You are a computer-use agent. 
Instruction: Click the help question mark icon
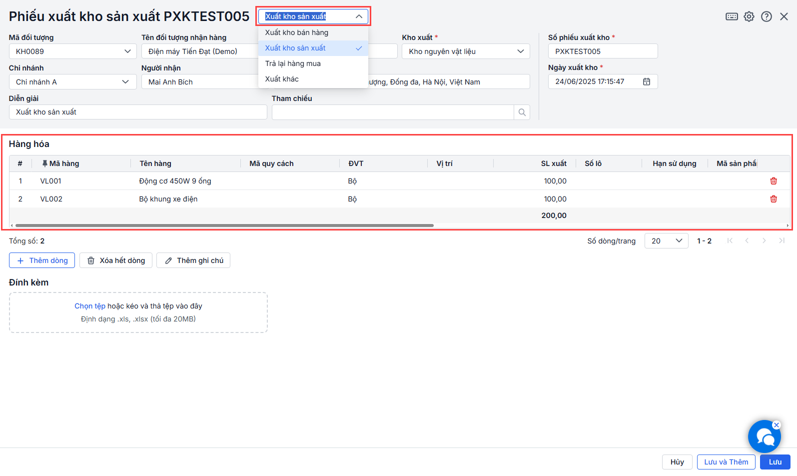766,16
